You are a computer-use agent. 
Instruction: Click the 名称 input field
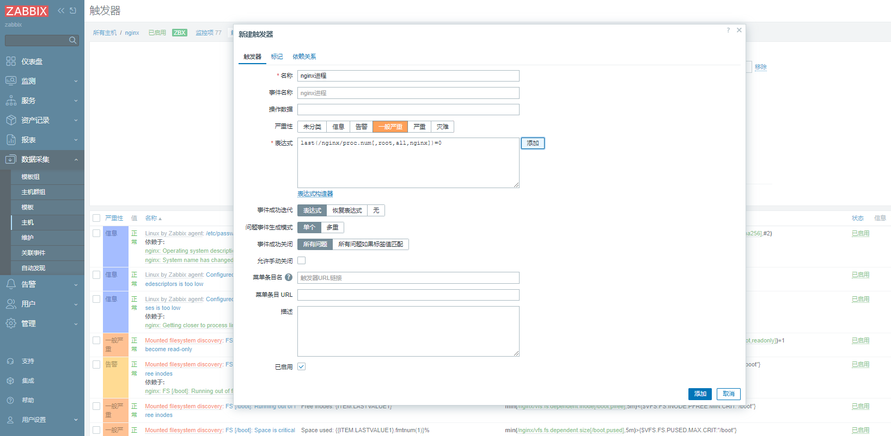point(408,76)
